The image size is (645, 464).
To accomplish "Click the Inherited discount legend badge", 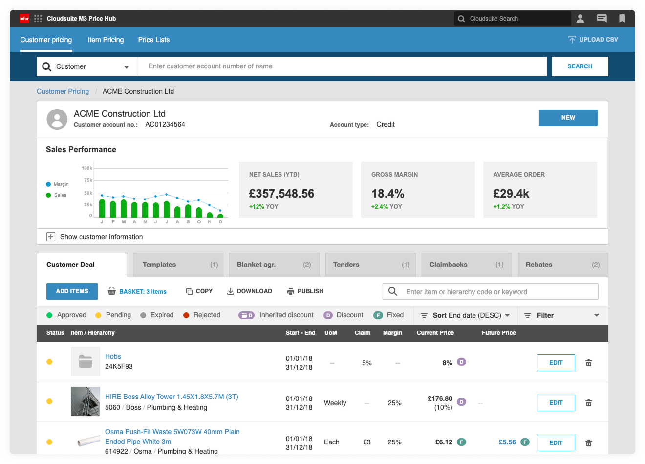I will tap(246, 315).
